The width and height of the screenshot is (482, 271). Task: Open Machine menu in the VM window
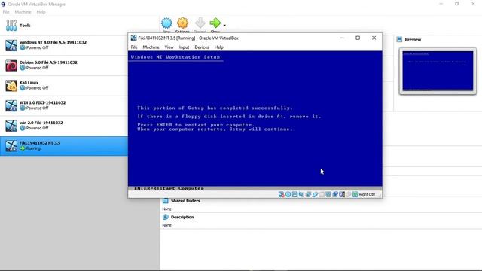tap(151, 47)
